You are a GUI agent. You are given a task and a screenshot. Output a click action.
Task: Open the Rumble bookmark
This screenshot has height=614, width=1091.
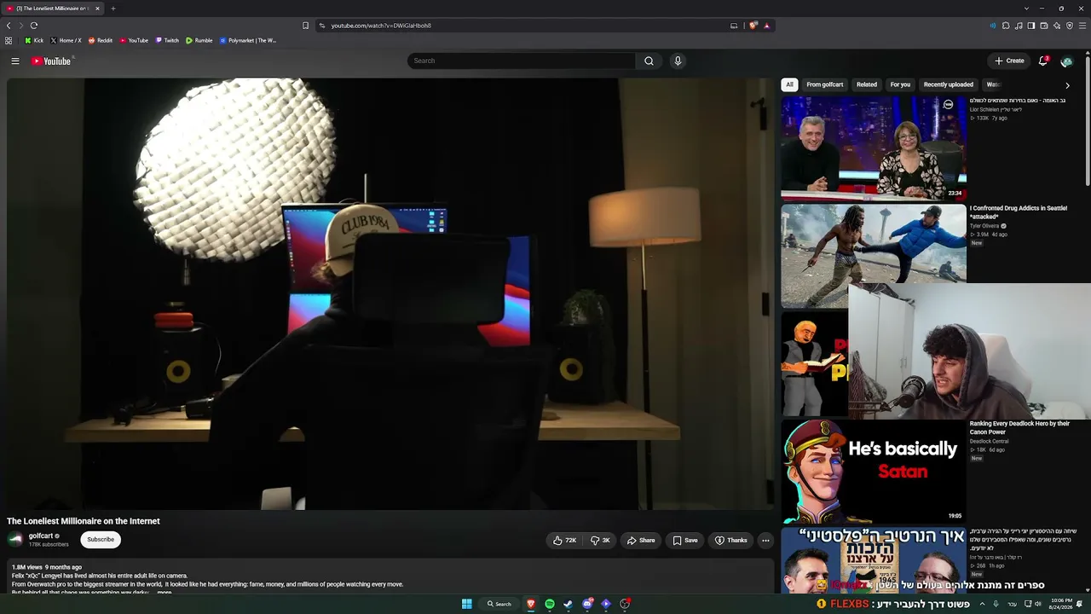[x=199, y=40]
